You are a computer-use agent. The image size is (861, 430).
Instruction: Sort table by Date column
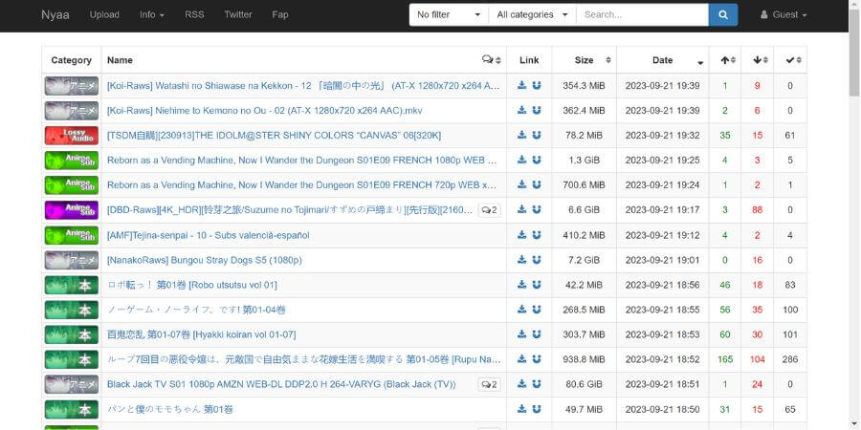(663, 60)
